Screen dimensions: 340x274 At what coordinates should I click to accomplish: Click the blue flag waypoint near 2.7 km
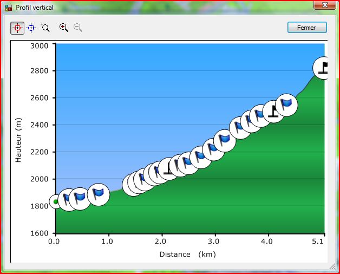pos(201,157)
